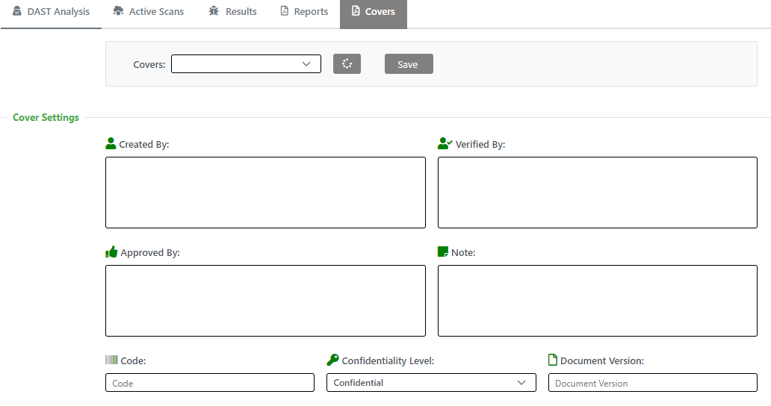Click into the Document Version field
Image resolution: width=771 pixels, height=406 pixels.
(653, 383)
